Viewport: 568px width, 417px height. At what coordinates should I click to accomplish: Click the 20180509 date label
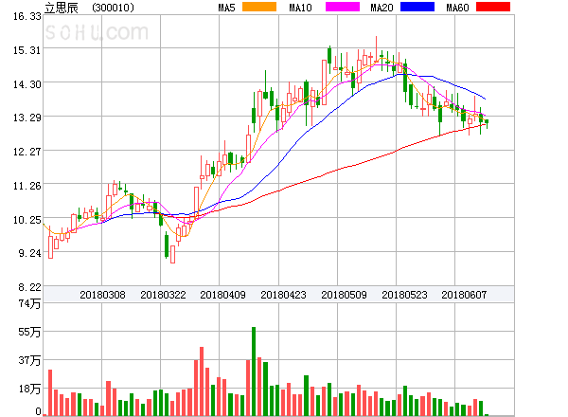coord(344,295)
